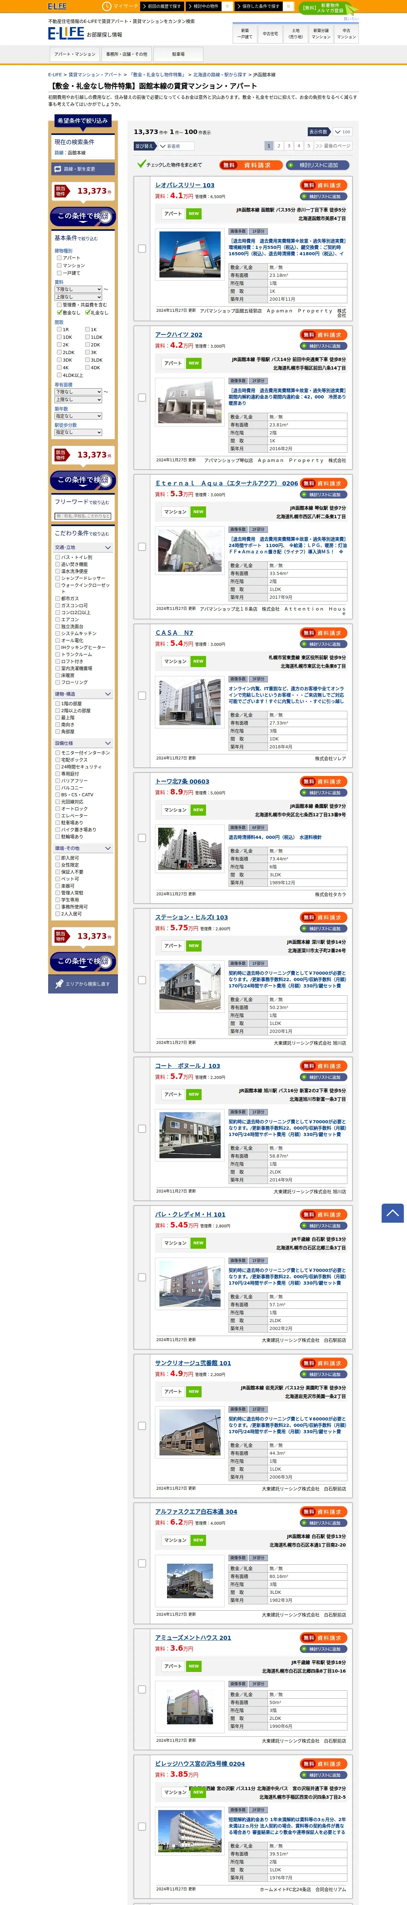The image size is (407, 1905).
Task: Collapse the 建物・構造 section
Action: tap(83, 694)
